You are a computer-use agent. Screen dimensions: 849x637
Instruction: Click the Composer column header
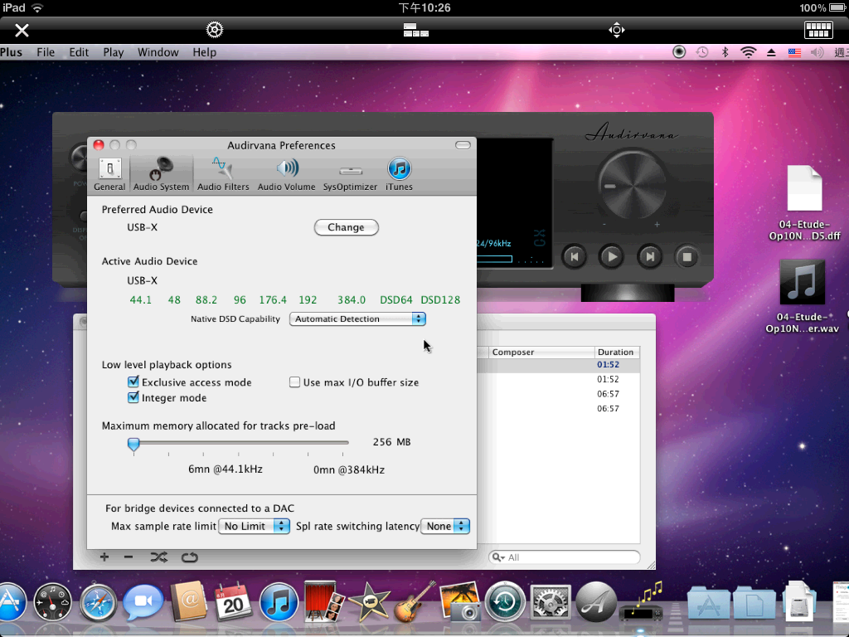541,352
